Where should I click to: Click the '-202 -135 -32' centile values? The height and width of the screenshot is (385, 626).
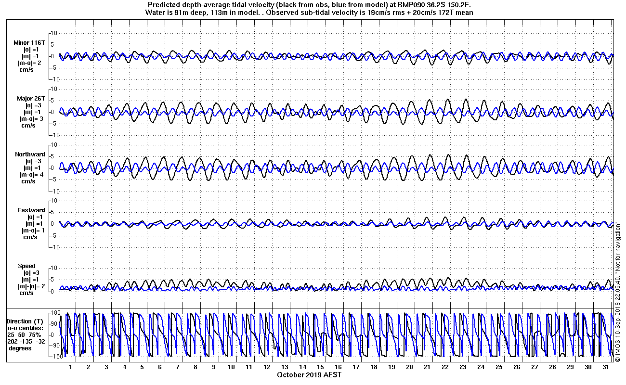(25, 341)
